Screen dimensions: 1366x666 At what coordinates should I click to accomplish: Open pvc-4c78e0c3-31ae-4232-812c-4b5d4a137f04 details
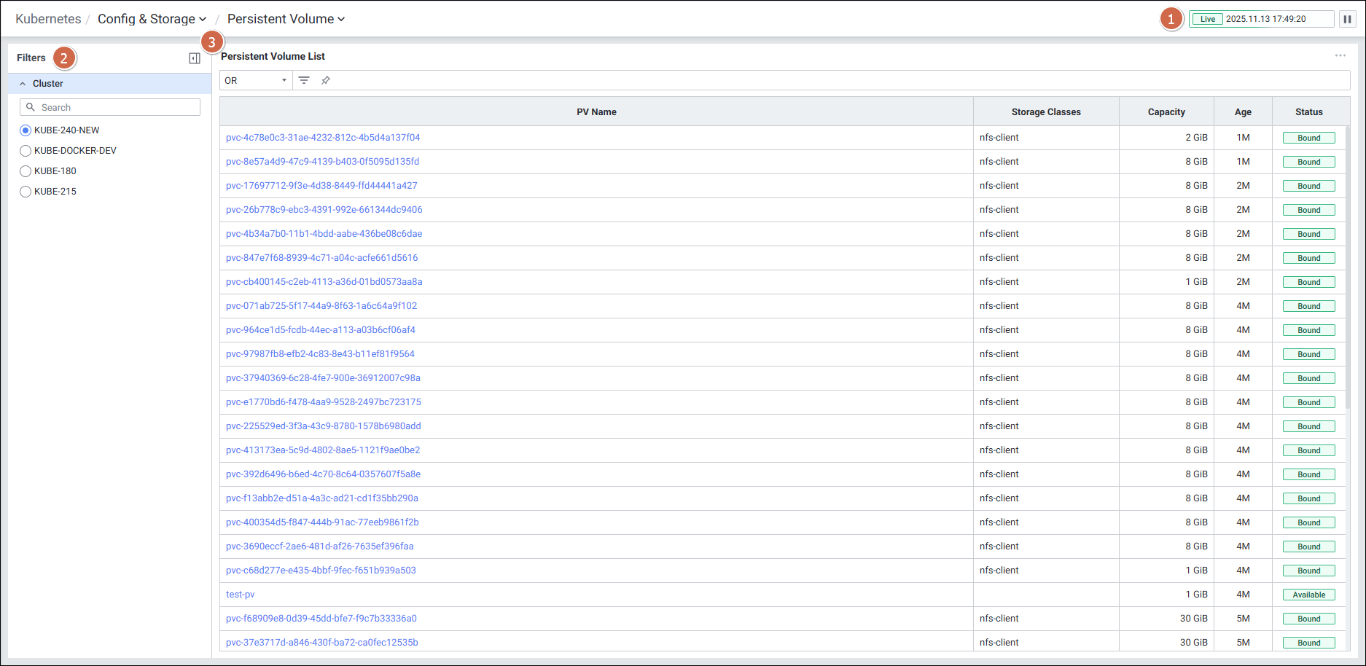(322, 138)
